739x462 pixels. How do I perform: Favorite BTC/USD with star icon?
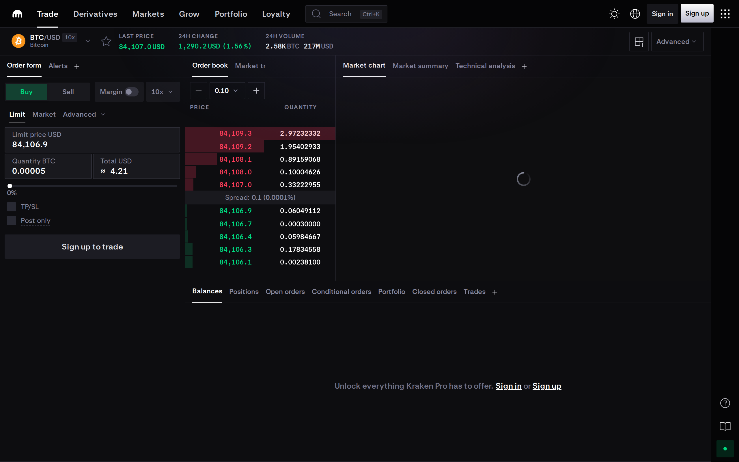106,41
